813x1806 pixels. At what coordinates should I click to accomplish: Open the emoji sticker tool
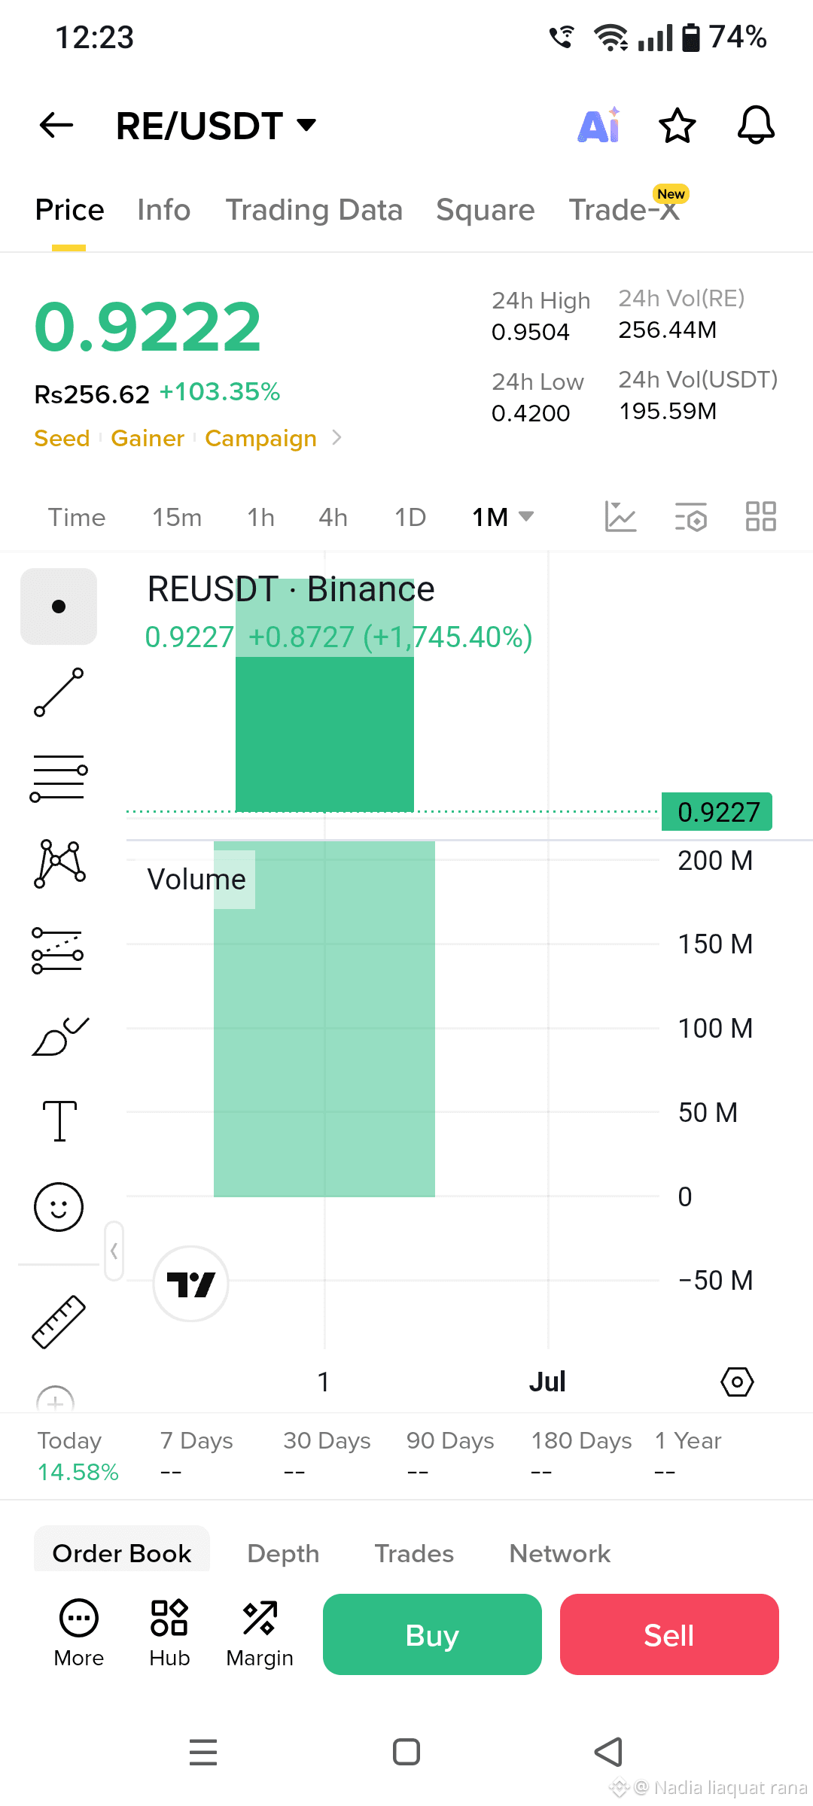(59, 1207)
